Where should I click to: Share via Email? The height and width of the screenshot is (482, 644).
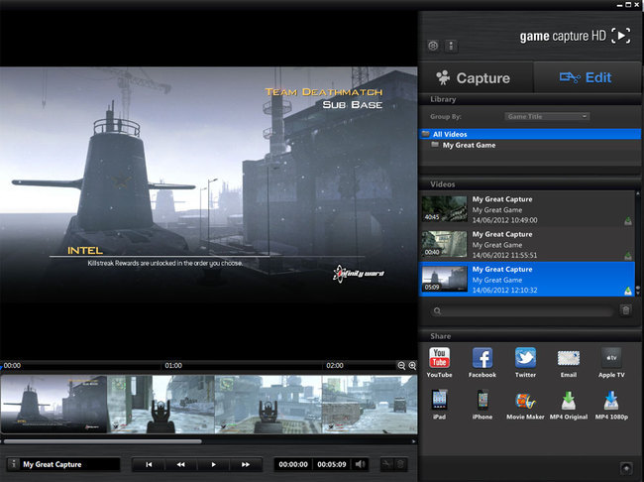pos(569,362)
